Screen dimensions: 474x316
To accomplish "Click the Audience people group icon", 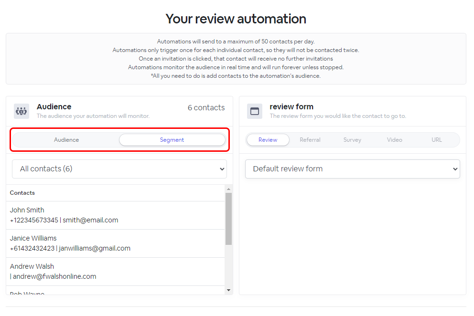I will (21, 111).
